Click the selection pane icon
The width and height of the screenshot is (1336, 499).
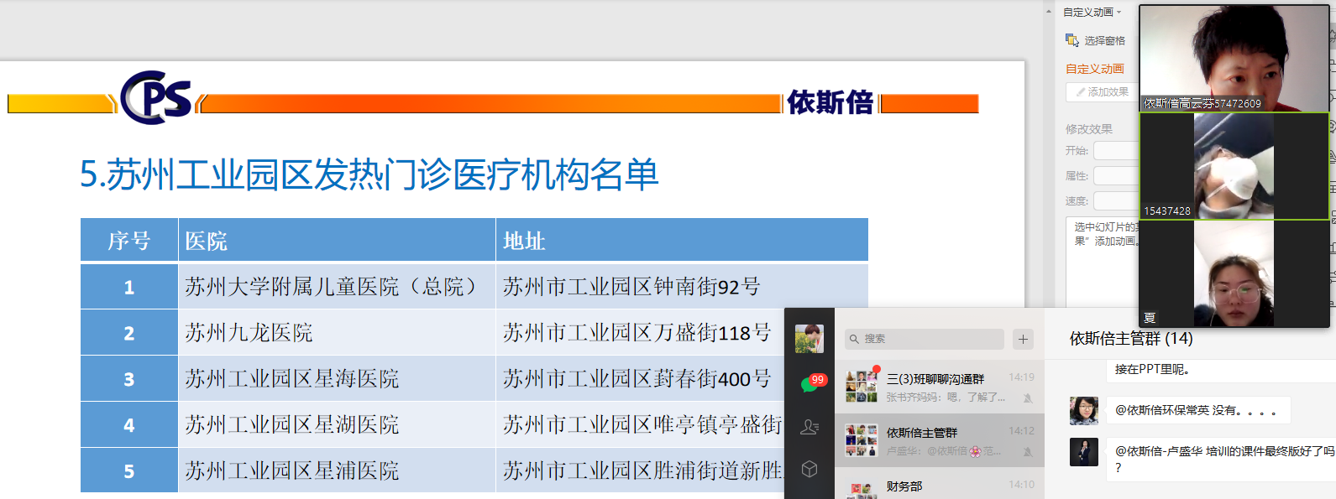[x=1072, y=40]
